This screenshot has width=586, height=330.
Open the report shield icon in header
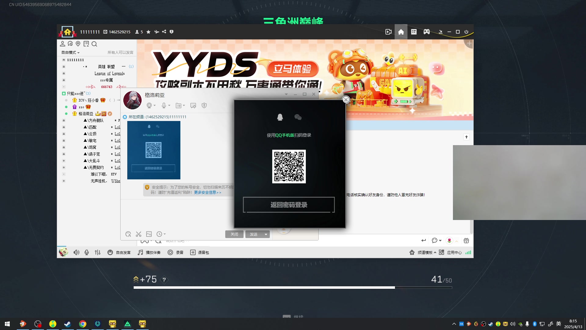click(x=172, y=32)
